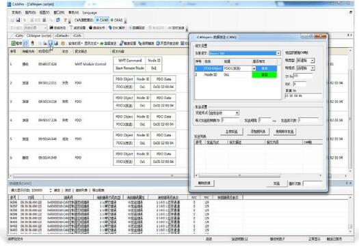This screenshot has height=251, width=359.
Task: Click the DLC input field
Action: click(300, 84)
